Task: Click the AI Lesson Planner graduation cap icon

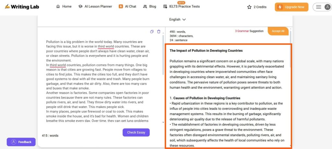Action: coord(80,6)
